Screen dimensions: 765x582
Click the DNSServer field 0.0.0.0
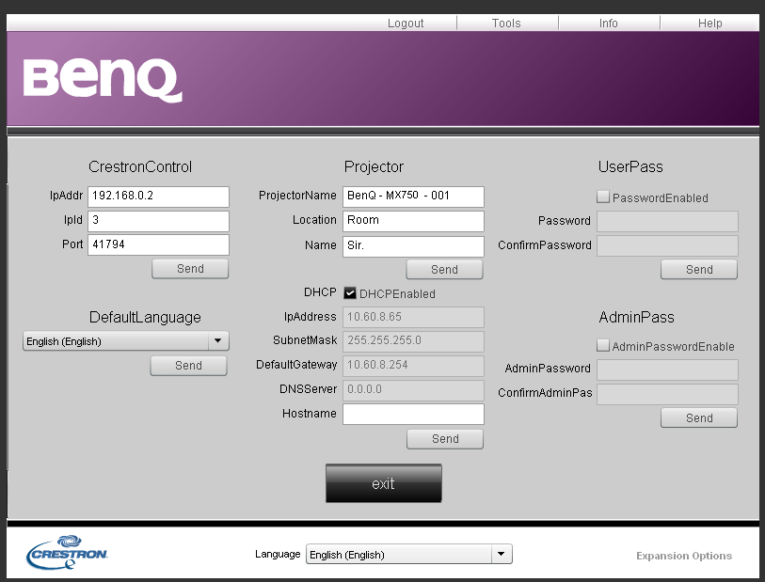point(413,390)
